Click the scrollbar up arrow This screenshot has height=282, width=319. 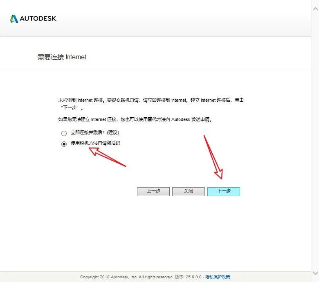(x=316, y=9)
